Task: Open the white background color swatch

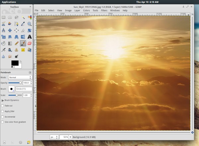Action: (20, 66)
